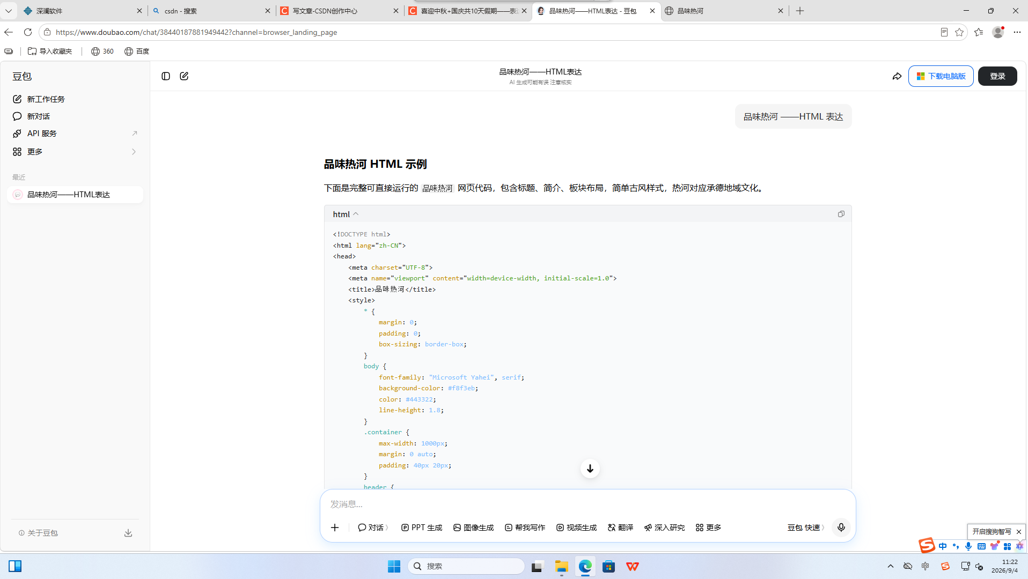Viewport: 1028px width, 579px height.
Task: Open WPS Office from the taskbar
Action: [633, 566]
